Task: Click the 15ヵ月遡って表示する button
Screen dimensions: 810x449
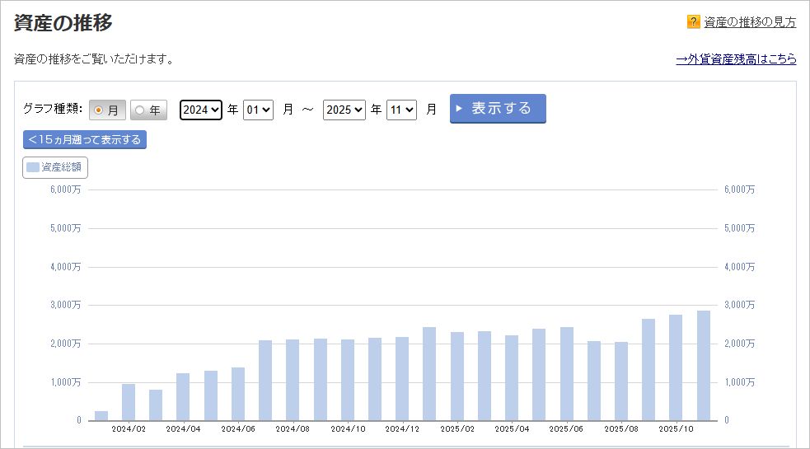Action: pyautogui.click(x=85, y=139)
